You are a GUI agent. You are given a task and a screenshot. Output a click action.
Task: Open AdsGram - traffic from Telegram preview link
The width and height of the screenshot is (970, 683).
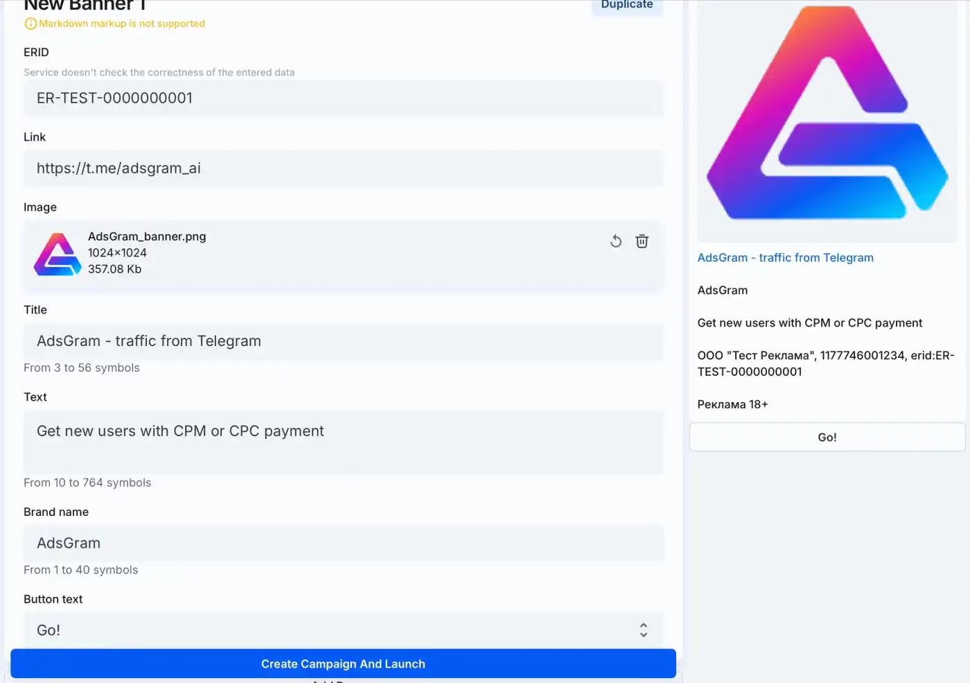[x=785, y=258]
